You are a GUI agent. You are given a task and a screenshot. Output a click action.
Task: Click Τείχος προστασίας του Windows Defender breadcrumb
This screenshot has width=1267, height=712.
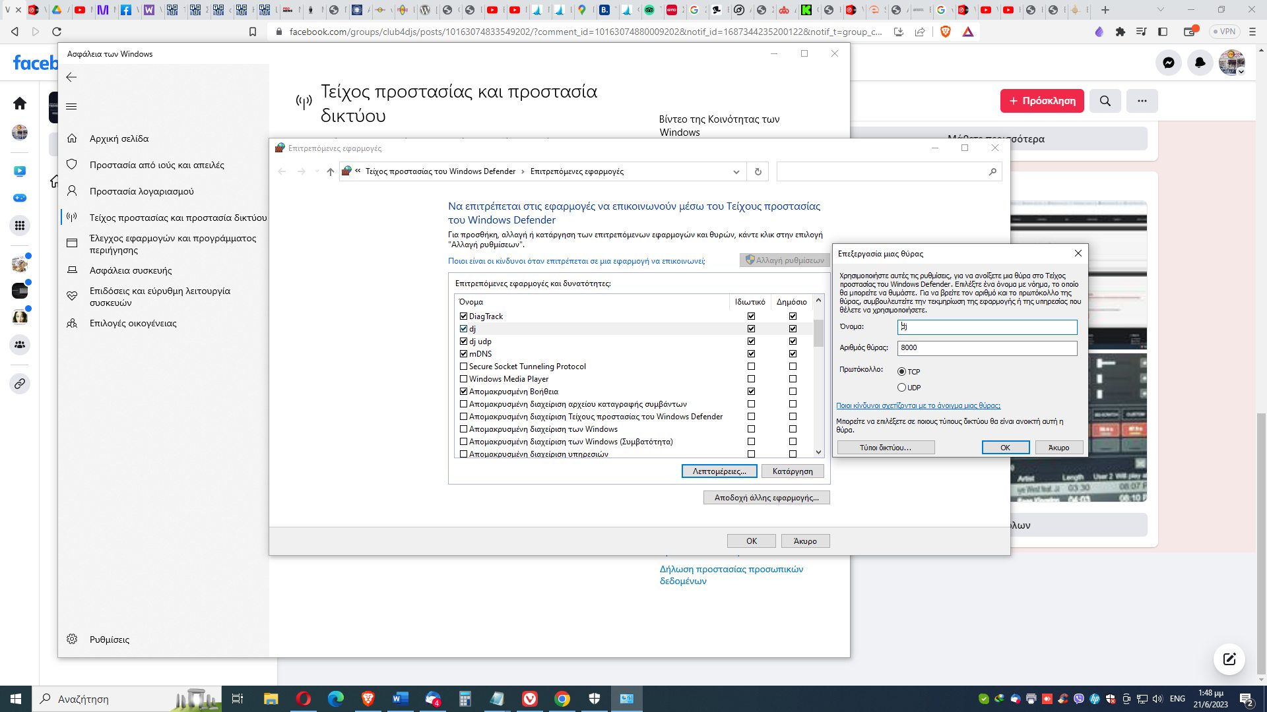(440, 171)
